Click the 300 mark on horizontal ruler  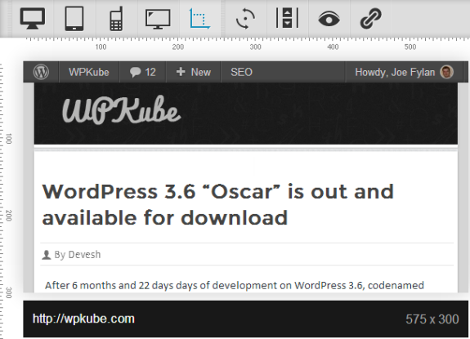[255, 47]
